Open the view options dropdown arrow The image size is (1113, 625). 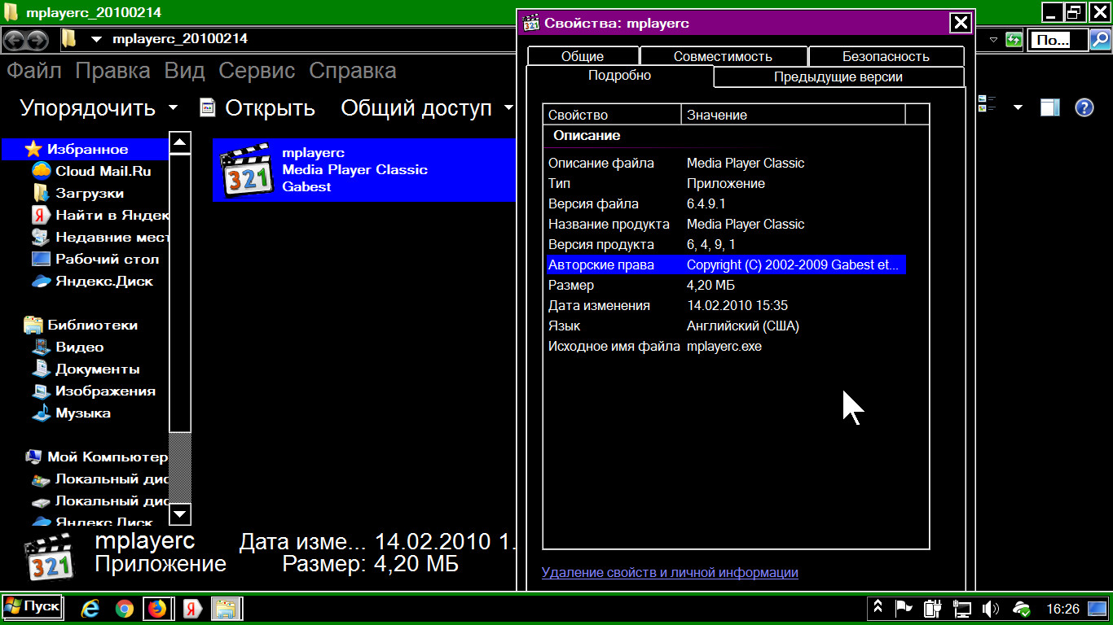click(1017, 107)
